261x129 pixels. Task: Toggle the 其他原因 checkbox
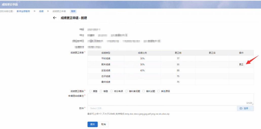pos(159,91)
